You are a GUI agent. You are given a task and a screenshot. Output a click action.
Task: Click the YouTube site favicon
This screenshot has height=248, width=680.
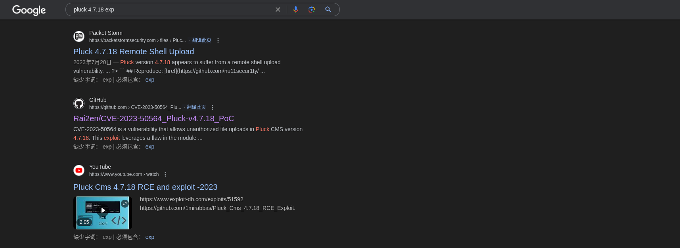point(79,170)
